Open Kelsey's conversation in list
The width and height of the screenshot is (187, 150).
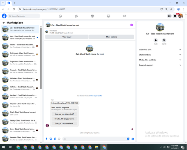pyautogui.click(x=20, y=122)
